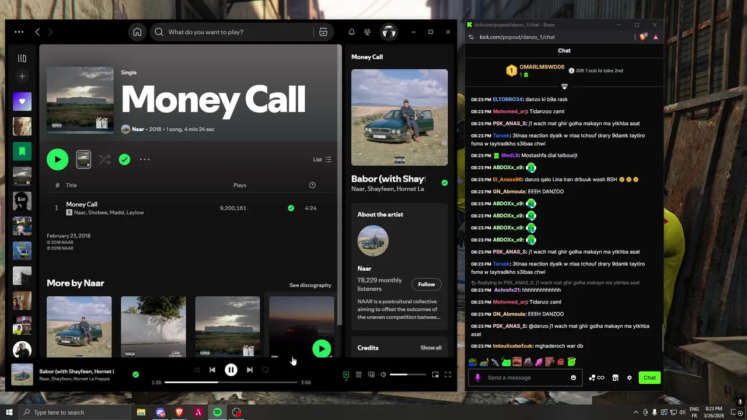The height and width of the screenshot is (420, 747).
Task: Play the Money Call single with green button
Action: click(x=57, y=159)
